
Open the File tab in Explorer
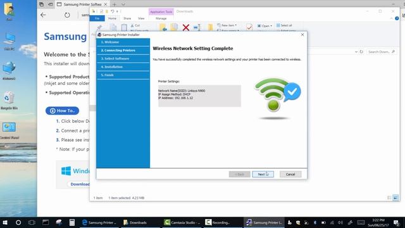(97, 18)
